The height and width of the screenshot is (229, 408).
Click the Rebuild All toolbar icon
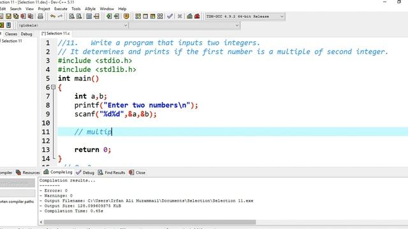point(160,17)
